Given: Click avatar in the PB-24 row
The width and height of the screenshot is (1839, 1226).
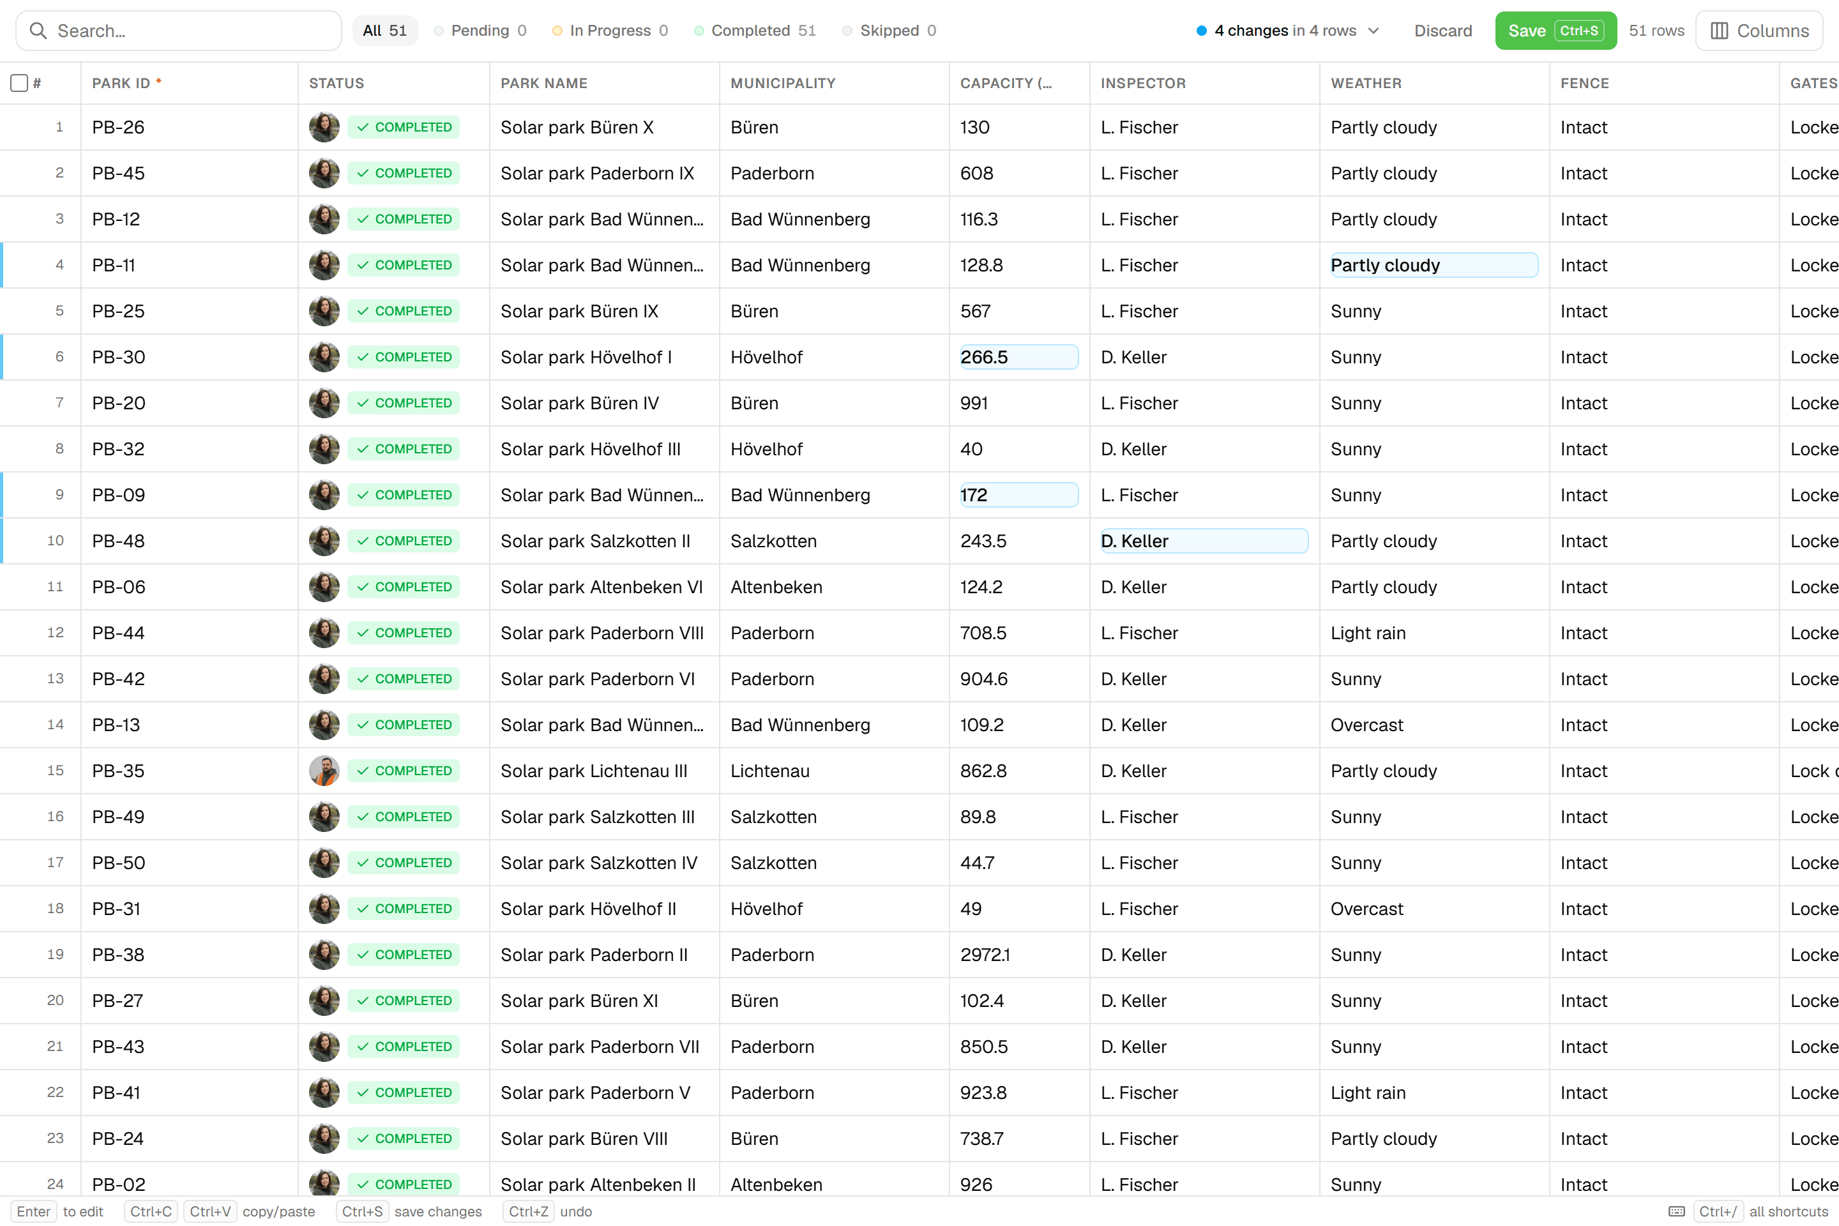Looking at the screenshot, I should [324, 1139].
